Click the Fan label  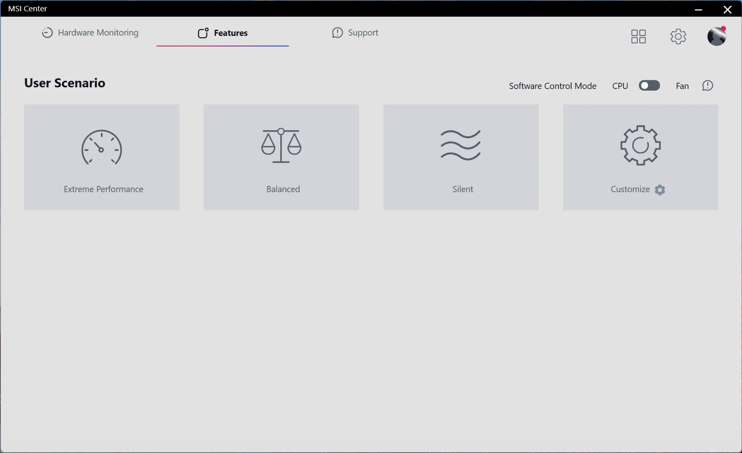pyautogui.click(x=682, y=86)
